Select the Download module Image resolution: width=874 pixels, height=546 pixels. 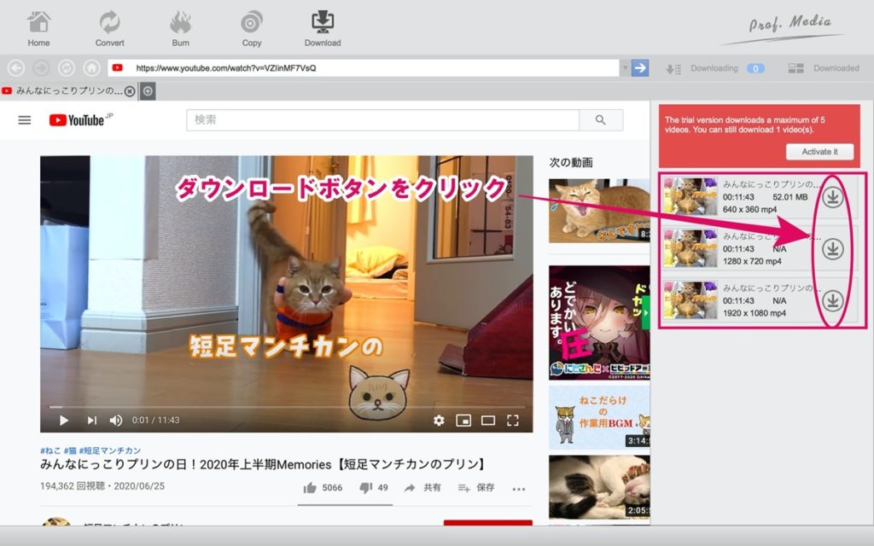click(322, 29)
